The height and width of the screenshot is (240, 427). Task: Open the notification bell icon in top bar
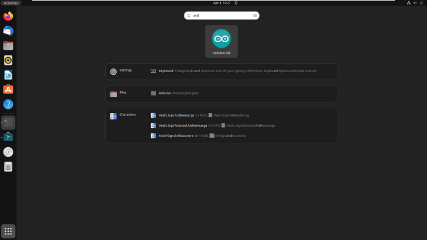[236, 3]
